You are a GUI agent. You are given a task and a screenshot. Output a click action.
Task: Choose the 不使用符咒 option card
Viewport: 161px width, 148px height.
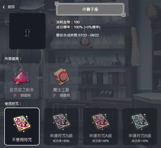pyautogui.click(x=22, y=126)
